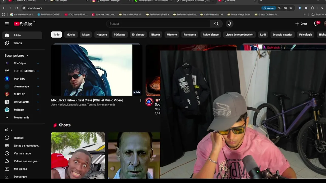This screenshot has width=326, height=183.
Task: Select the Hoguera filter chip
Action: 102,35
